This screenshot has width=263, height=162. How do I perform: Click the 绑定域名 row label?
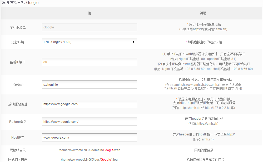(x=18, y=85)
